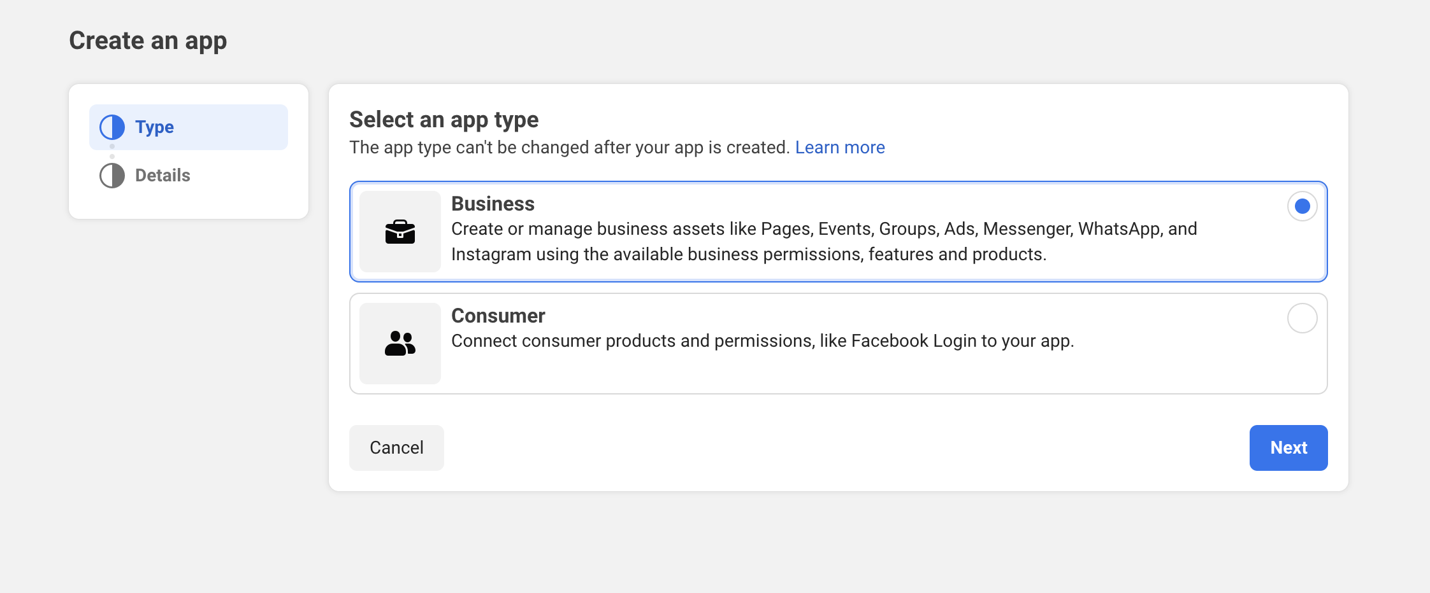
Task: Click the Consumer label text
Action: pyautogui.click(x=498, y=315)
